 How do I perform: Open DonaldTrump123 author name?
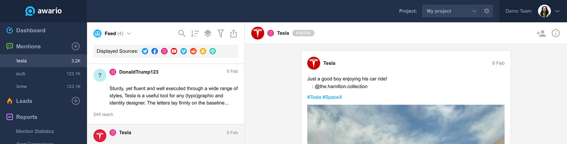[139, 72]
